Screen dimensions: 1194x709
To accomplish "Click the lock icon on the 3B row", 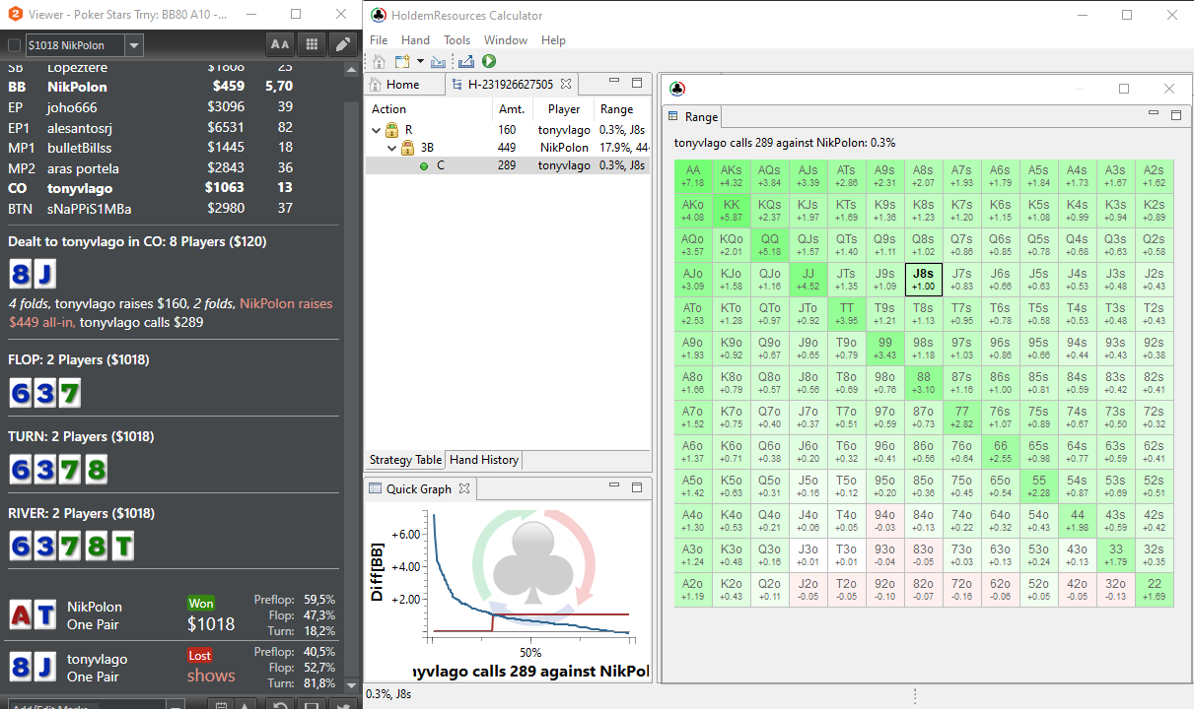I will pyautogui.click(x=407, y=148).
